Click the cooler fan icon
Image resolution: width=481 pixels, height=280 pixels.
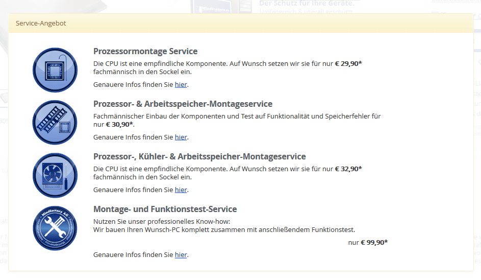[55, 175]
